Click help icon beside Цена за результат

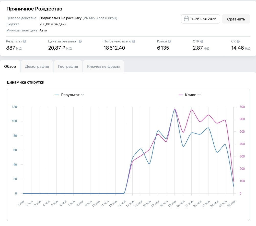coord(80,41)
